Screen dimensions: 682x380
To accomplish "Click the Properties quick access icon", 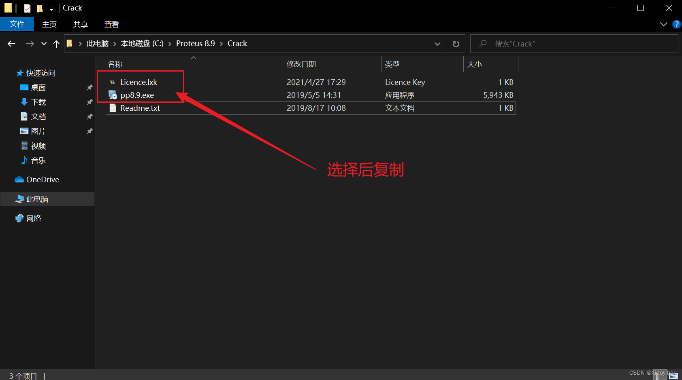I will (28, 8).
